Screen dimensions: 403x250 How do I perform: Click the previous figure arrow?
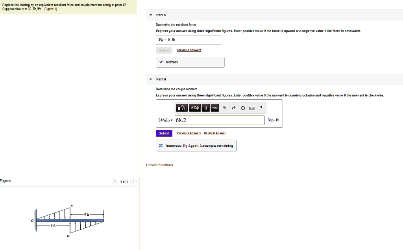(115, 181)
